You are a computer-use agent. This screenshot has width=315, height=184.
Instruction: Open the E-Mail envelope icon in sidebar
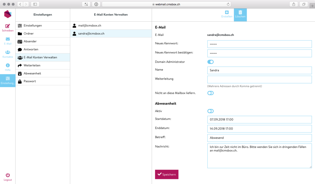(8, 39)
